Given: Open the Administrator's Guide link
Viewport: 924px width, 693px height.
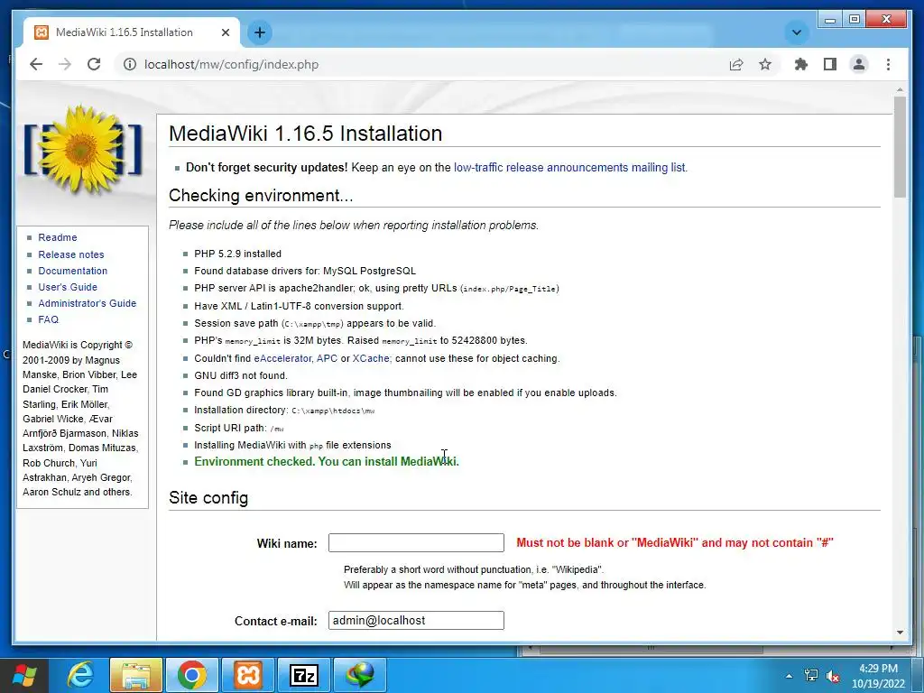Looking at the screenshot, I should (88, 303).
